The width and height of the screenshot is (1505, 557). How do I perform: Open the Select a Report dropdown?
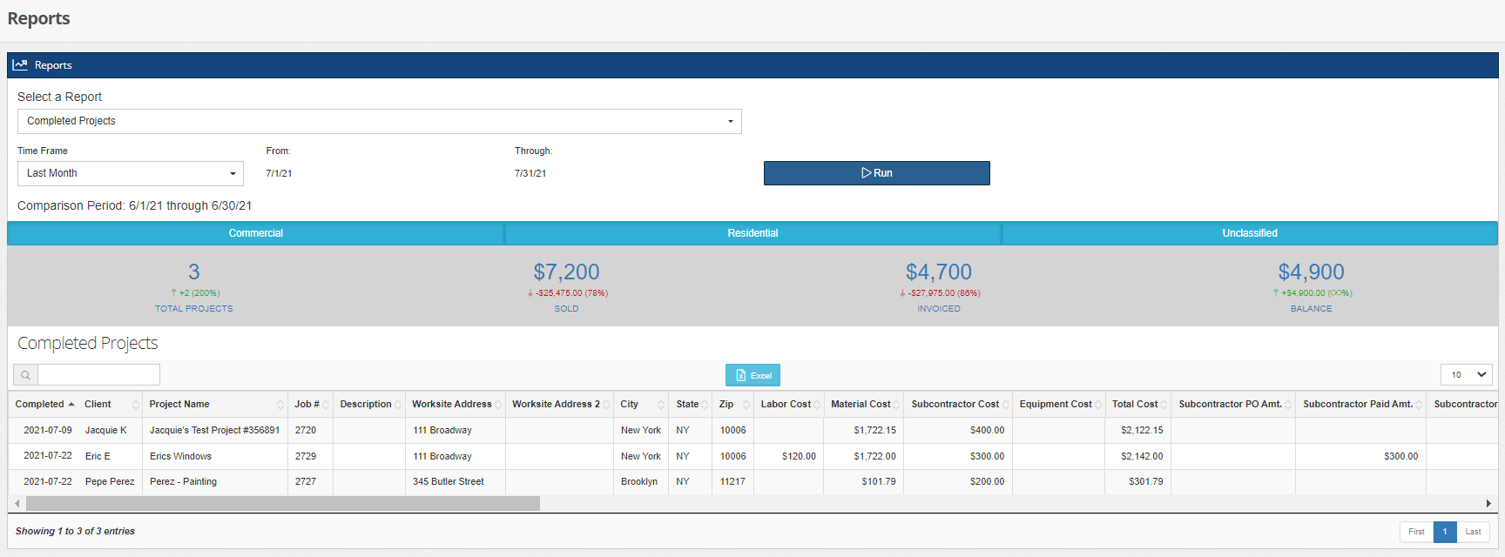379,121
